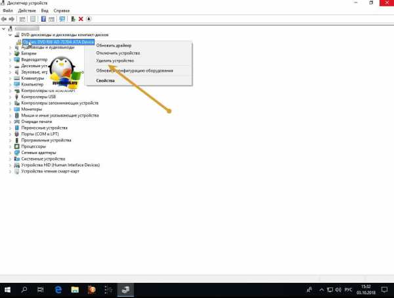394x298 pixels.
Task: Open Microsoft Edge from the taskbar
Action: tap(57, 289)
